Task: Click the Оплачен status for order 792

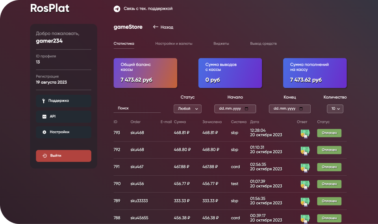Action: tap(329, 150)
